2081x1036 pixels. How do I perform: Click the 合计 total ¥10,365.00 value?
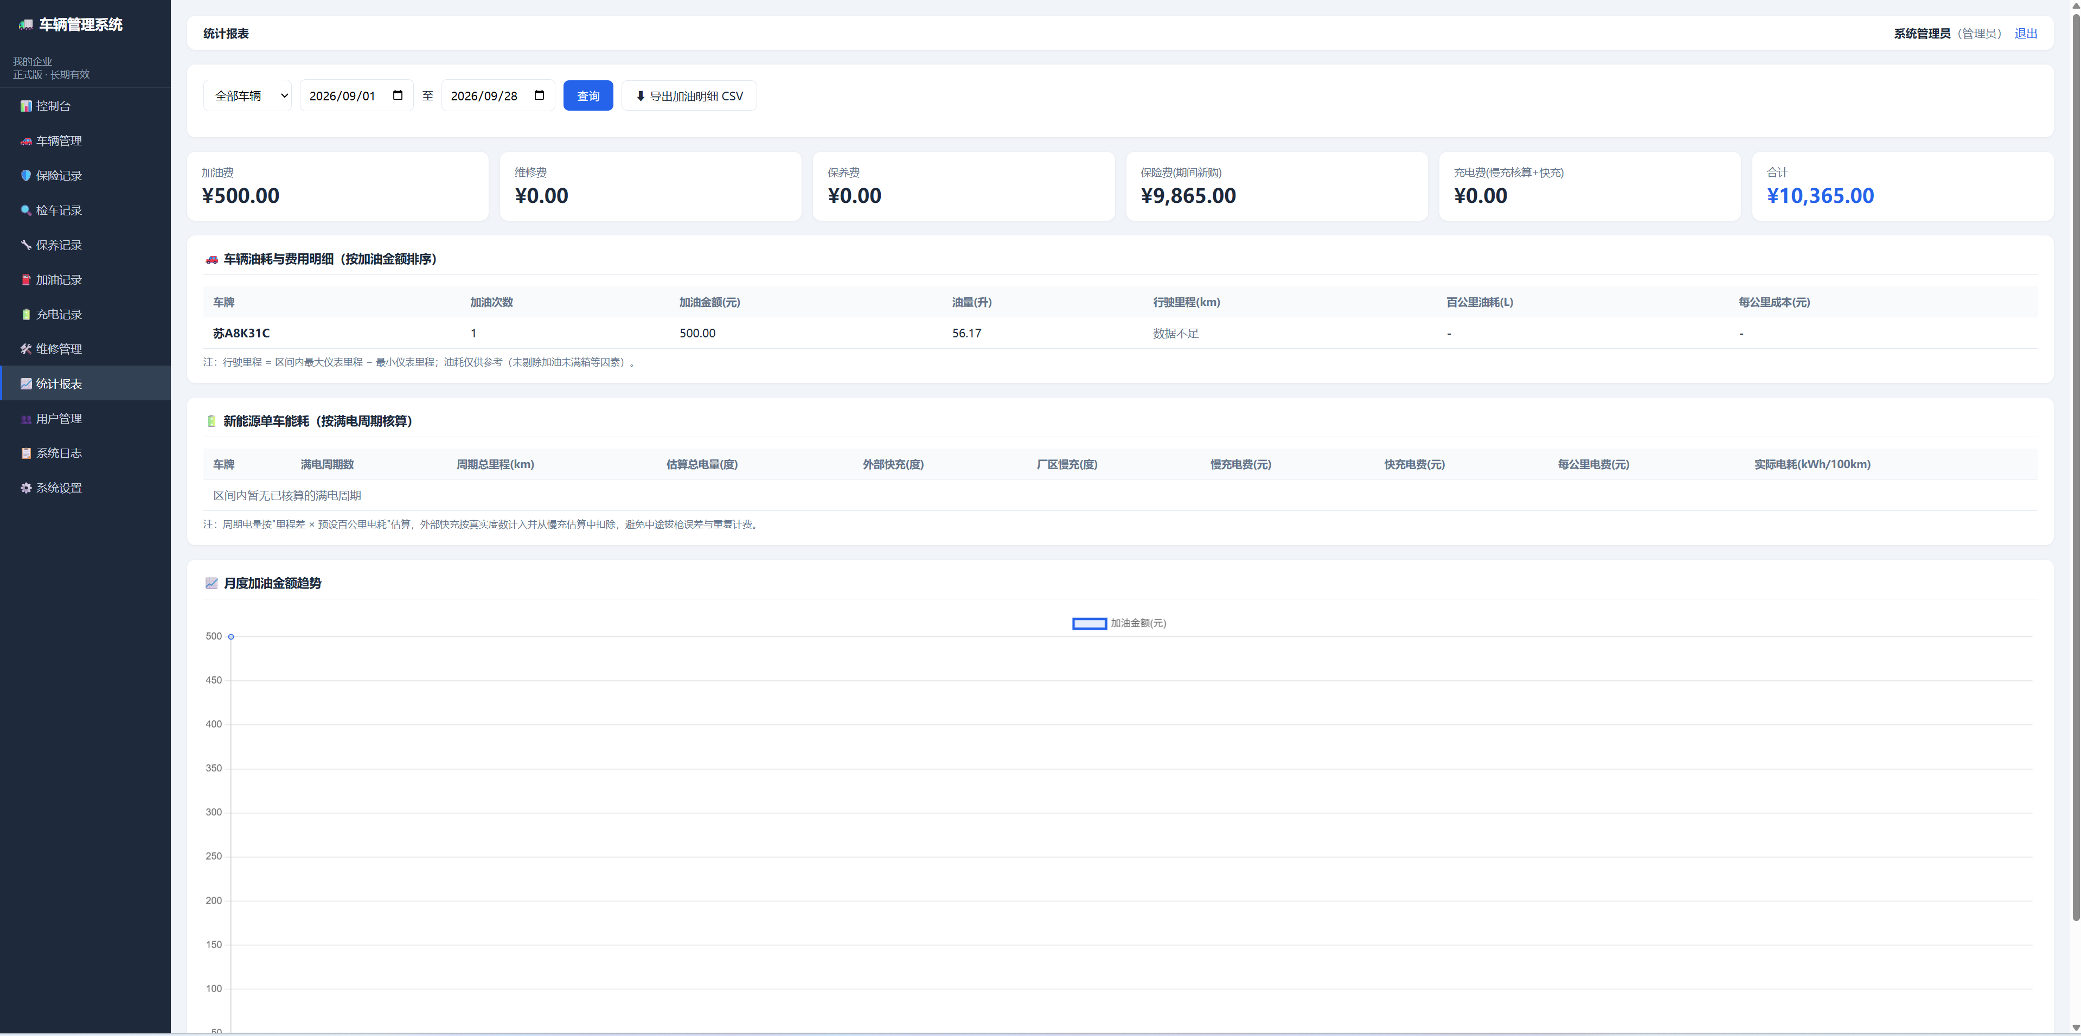click(x=1820, y=196)
